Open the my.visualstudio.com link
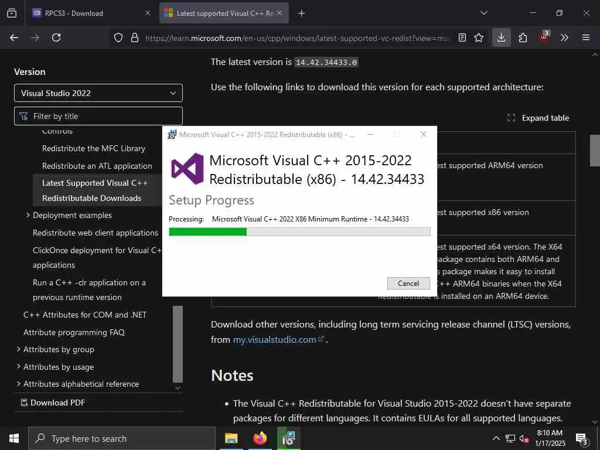Viewport: 600px width, 450px height. coord(278,340)
